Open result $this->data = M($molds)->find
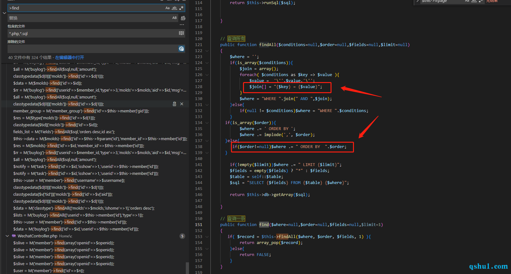511x274 pixels. (x=100, y=139)
